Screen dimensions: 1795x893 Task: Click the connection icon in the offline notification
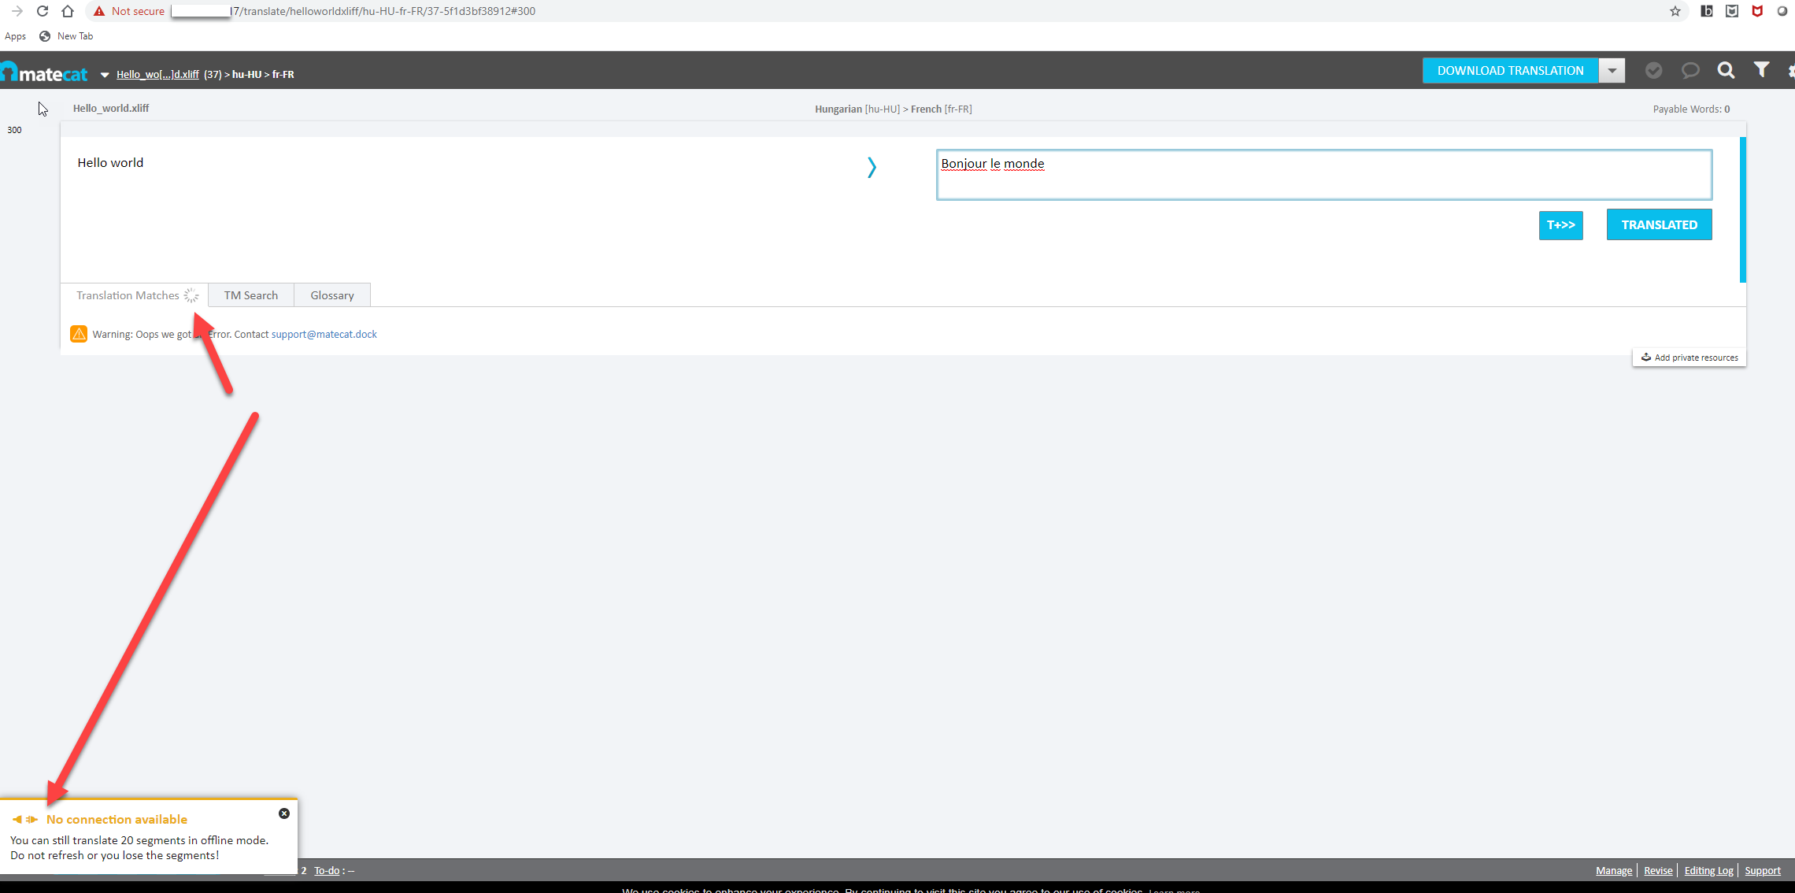[24, 819]
